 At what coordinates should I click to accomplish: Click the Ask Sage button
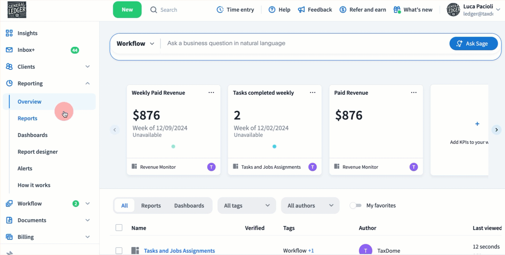[x=473, y=44]
